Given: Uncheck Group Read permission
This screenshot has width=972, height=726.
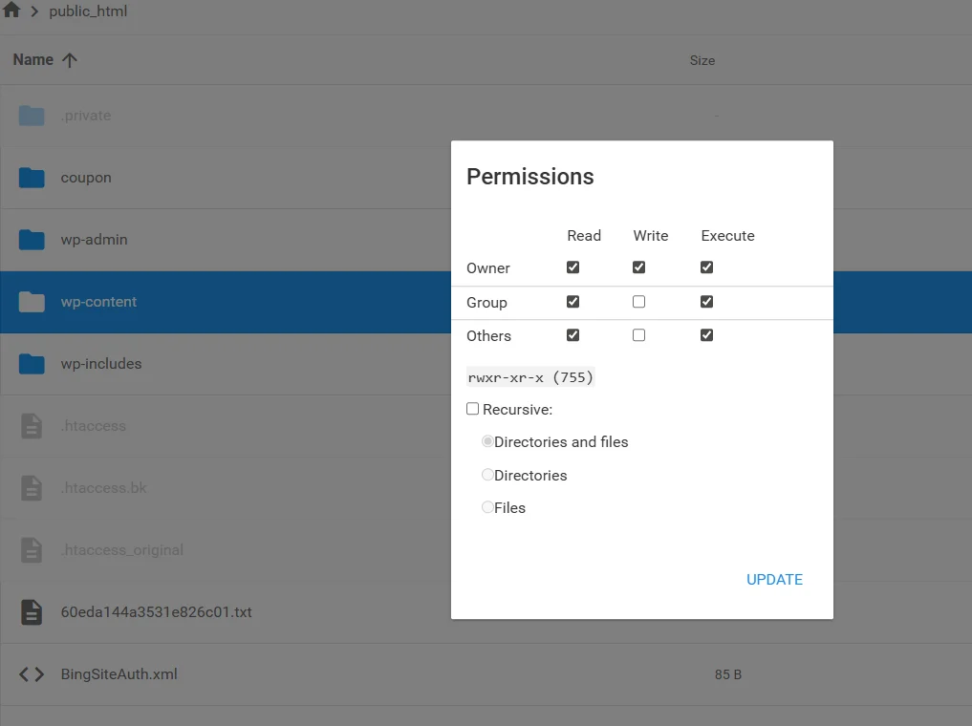Looking at the screenshot, I should click(572, 302).
